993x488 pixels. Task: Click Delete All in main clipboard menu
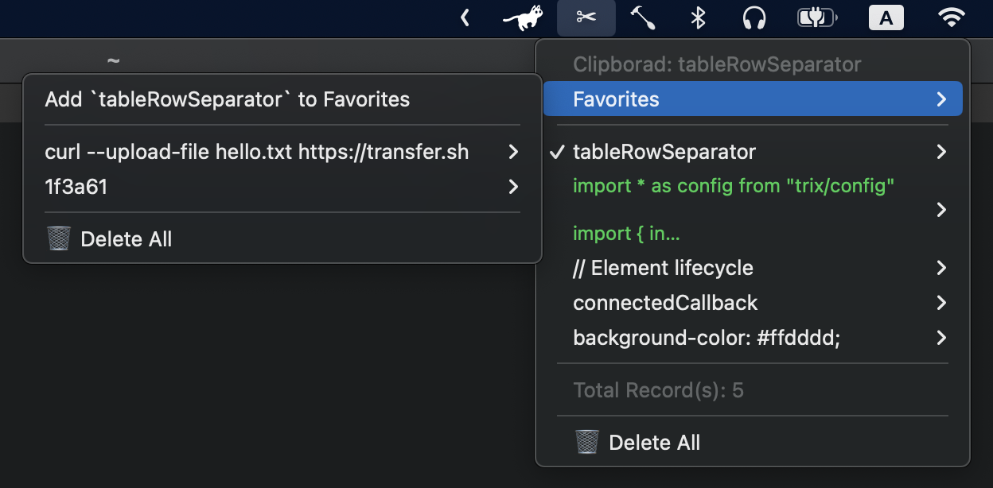point(654,443)
